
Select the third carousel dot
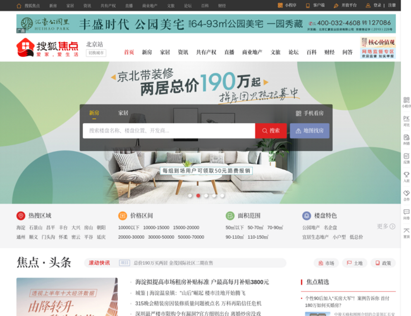[x=206, y=195]
